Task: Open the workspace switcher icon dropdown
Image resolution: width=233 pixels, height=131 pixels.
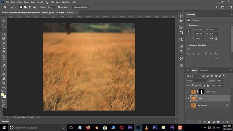Action: click(224, 7)
